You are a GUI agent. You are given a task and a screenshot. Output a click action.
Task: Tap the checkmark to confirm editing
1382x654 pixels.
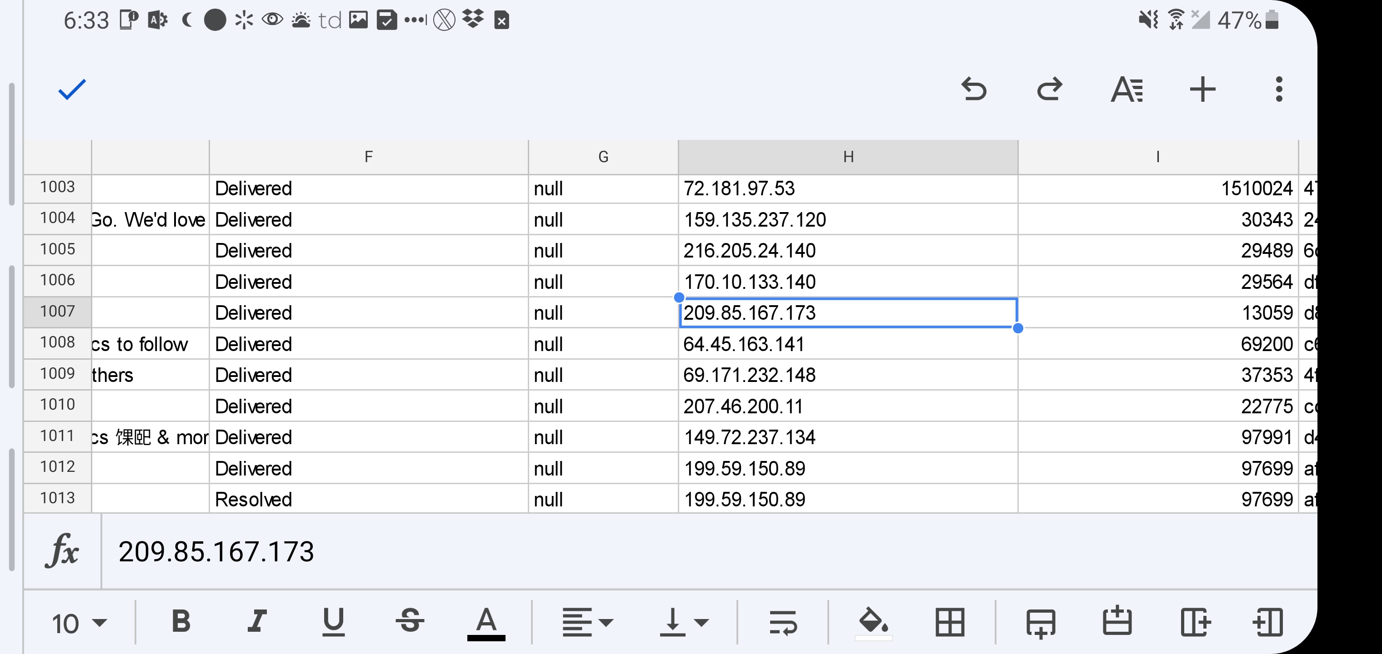[72, 89]
